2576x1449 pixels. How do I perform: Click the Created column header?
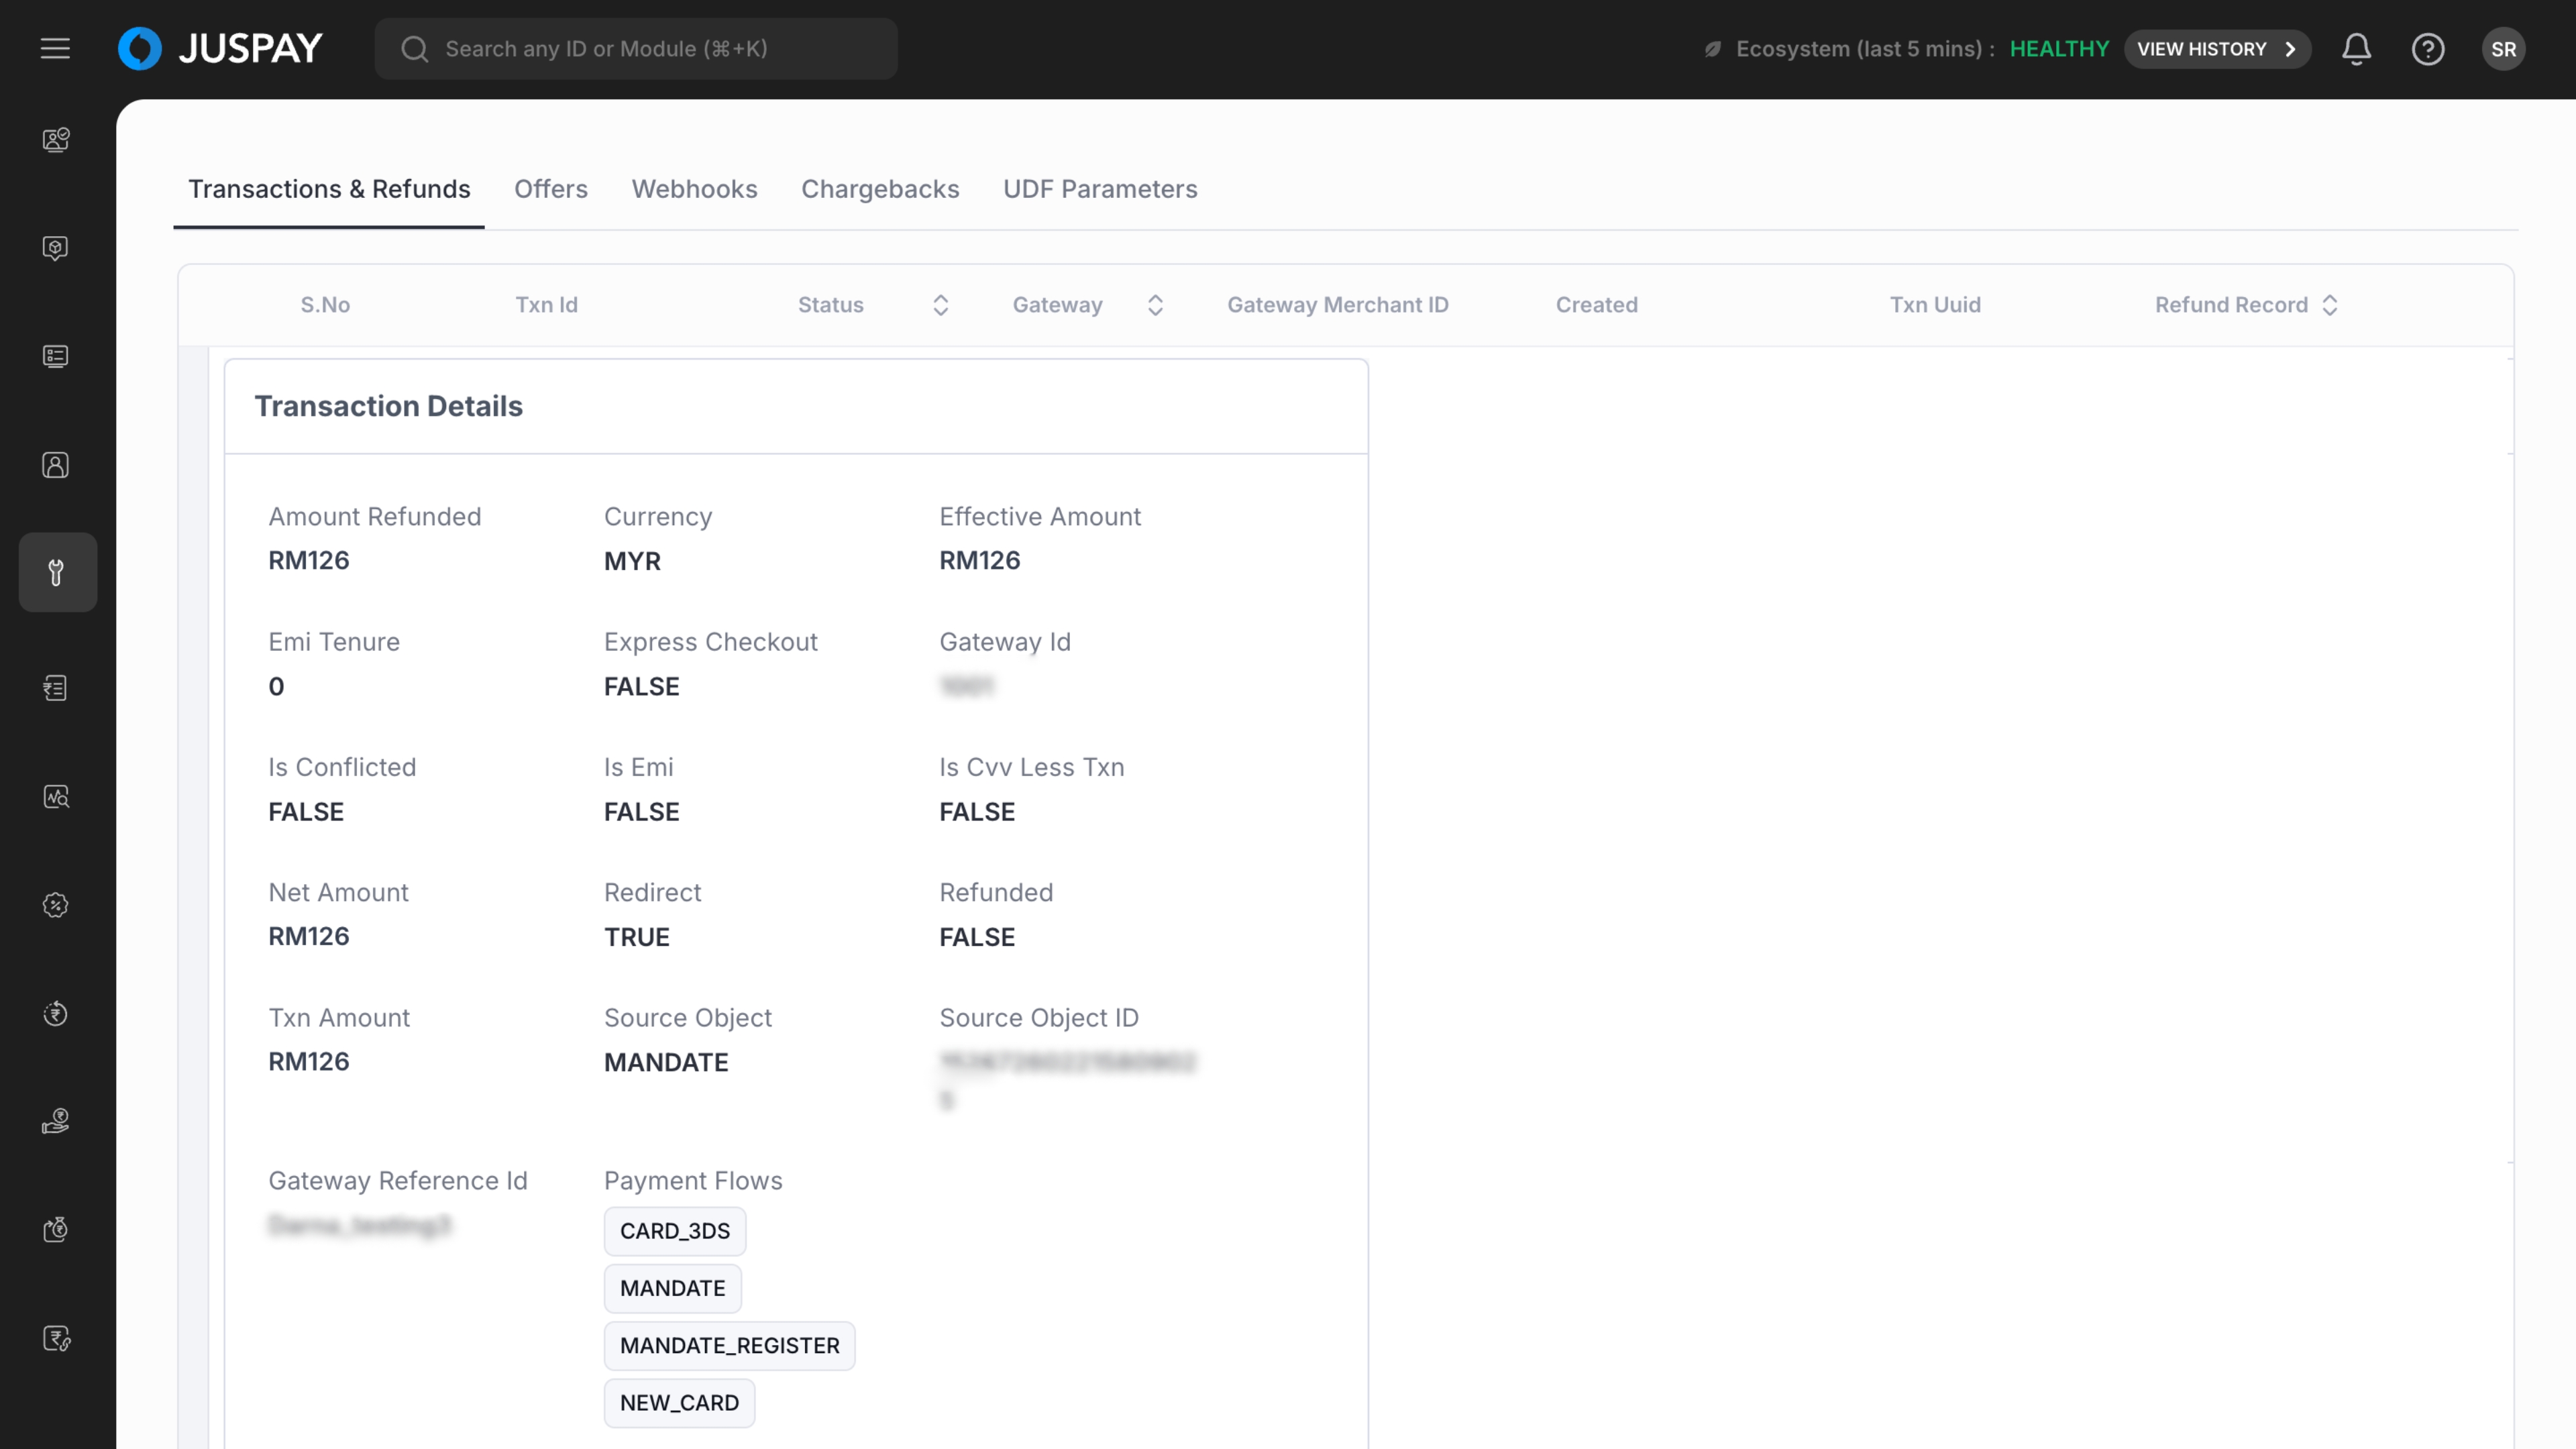click(1596, 305)
